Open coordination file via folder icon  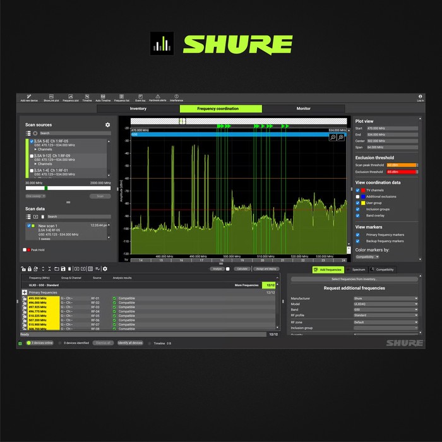(57, 269)
